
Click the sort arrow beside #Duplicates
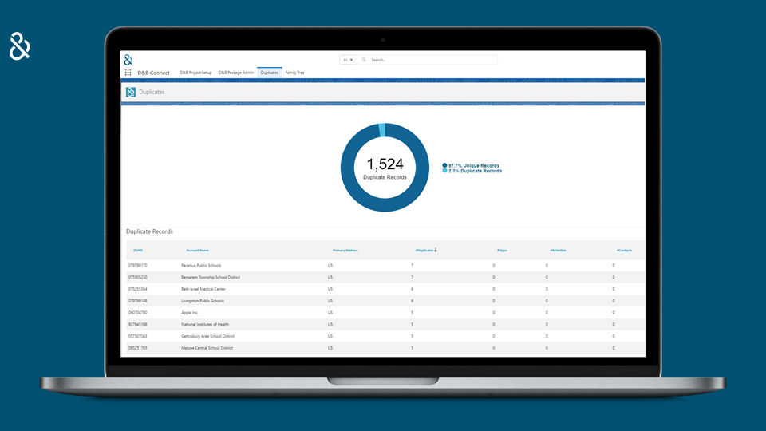[x=436, y=251]
